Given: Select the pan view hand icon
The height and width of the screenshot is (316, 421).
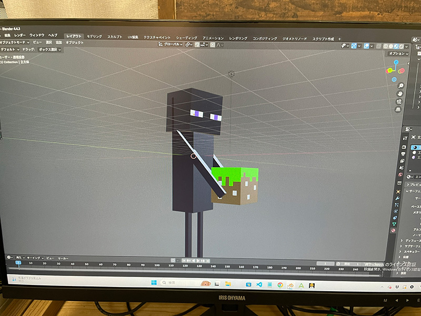Looking at the screenshot, I should click(401, 94).
